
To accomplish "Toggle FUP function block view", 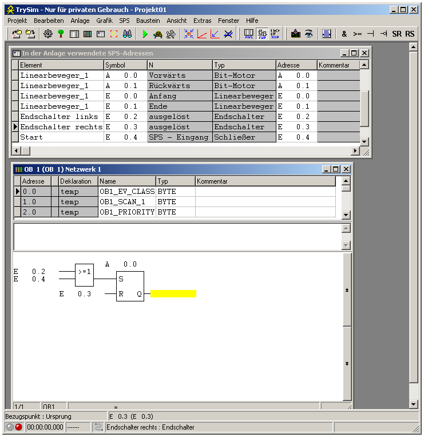I will pyautogui.click(x=262, y=34).
